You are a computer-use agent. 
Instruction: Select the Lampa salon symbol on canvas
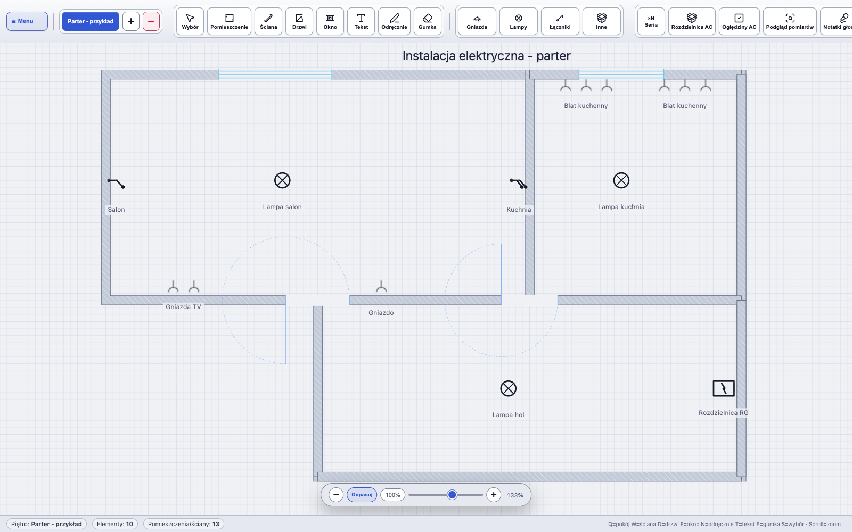pos(282,180)
